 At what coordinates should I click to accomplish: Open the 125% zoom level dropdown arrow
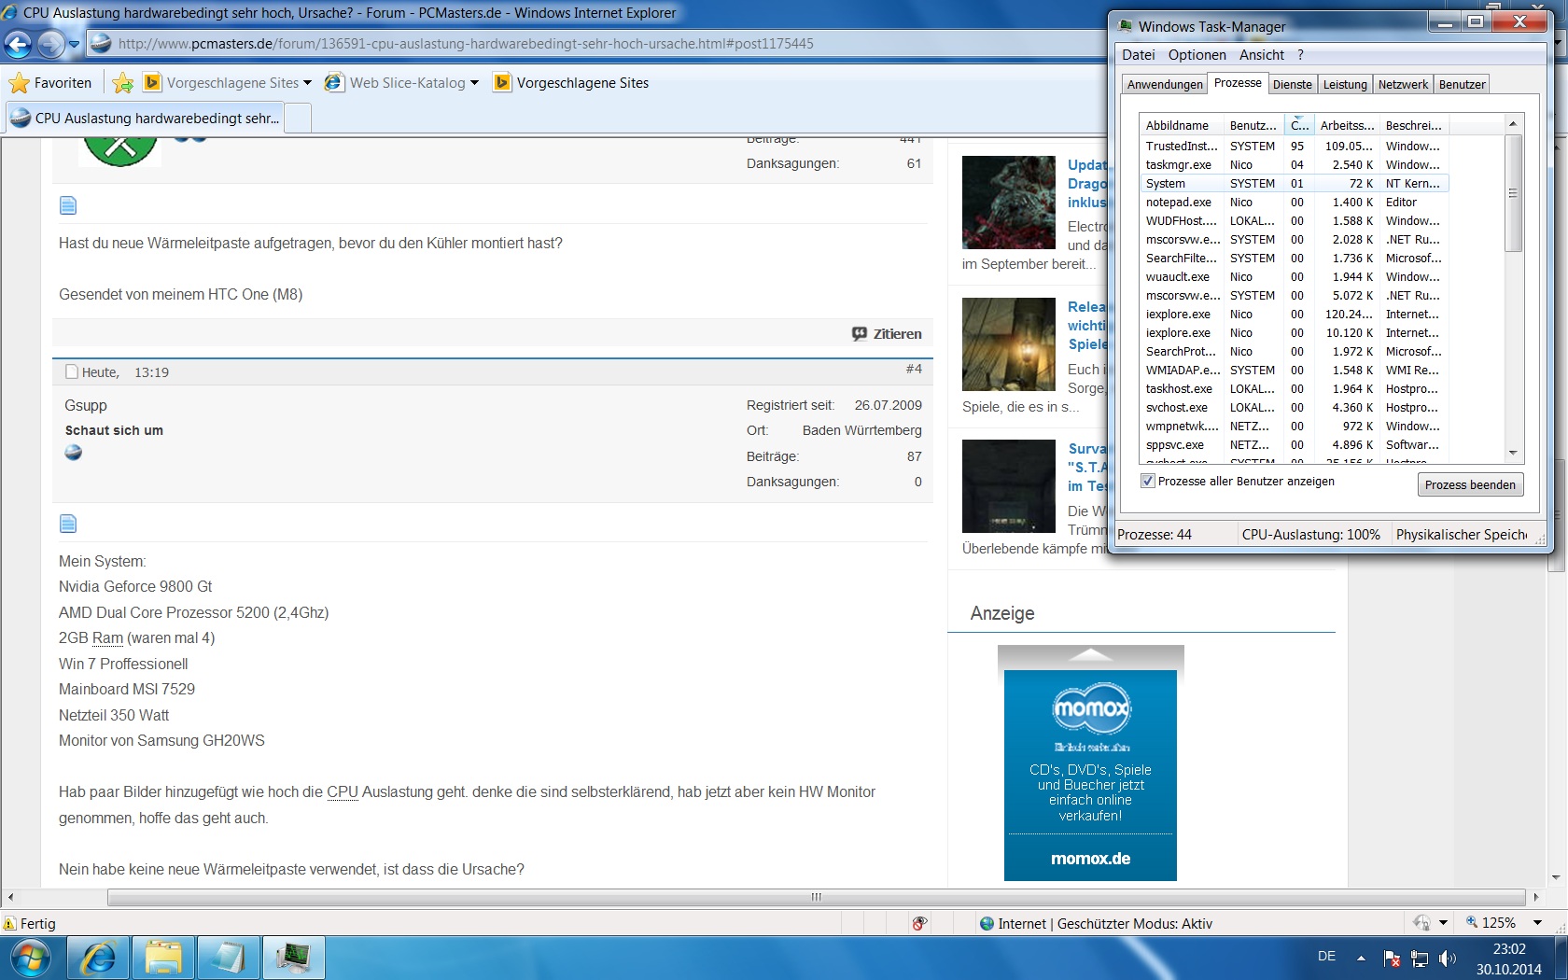coord(1537,923)
